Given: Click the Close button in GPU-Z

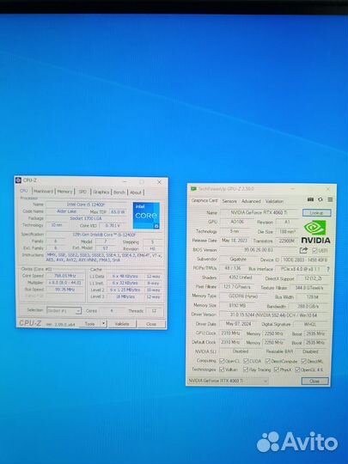Looking at the screenshot, I should (314, 382).
